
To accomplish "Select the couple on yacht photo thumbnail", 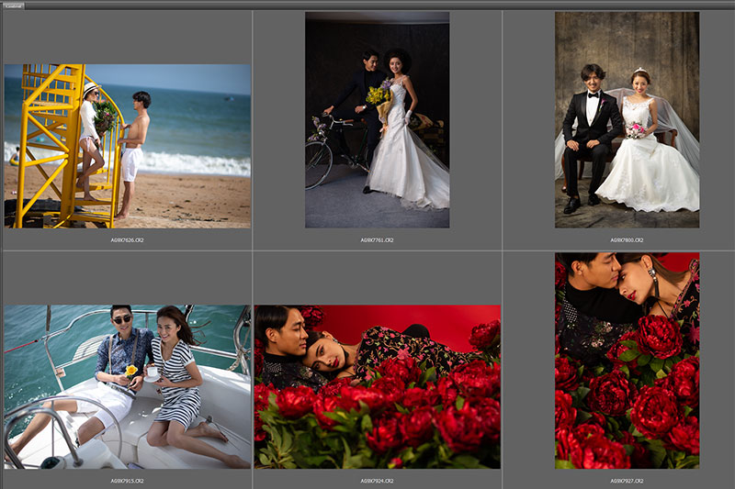I will 128,386.
